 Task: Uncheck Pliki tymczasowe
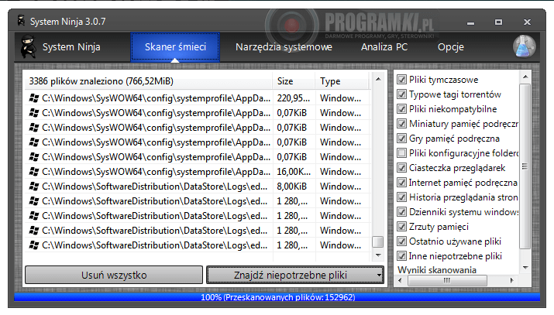pyautogui.click(x=401, y=80)
